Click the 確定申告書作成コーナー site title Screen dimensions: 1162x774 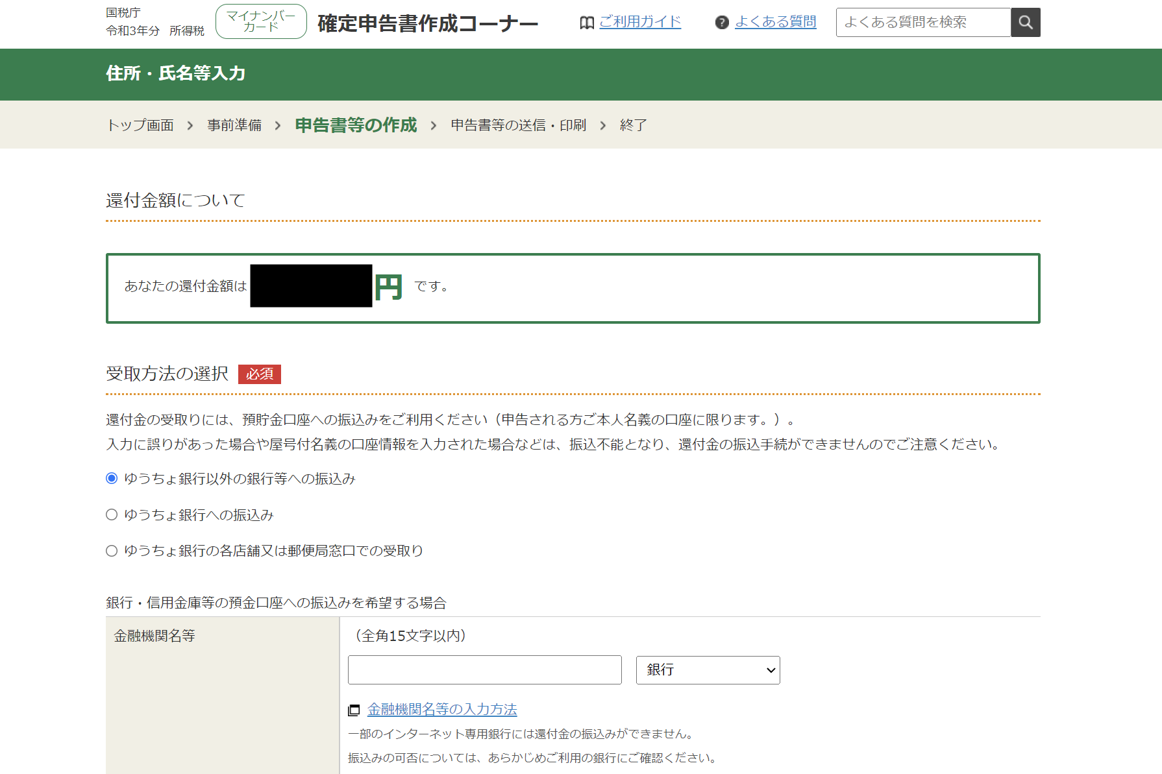coord(428,23)
